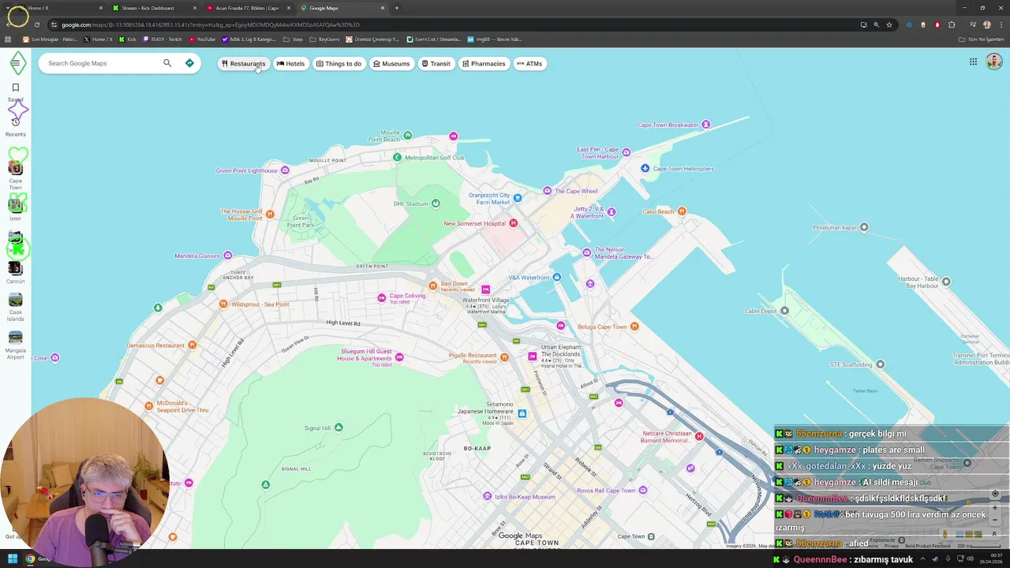Open the Cape Town recent thumbnail
Image resolution: width=1010 pixels, height=568 pixels.
click(x=15, y=168)
